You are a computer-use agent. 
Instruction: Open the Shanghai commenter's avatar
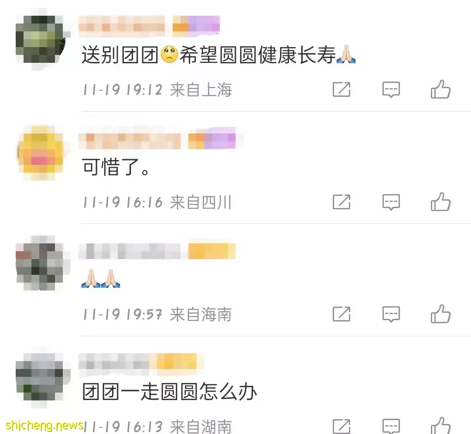[40, 39]
